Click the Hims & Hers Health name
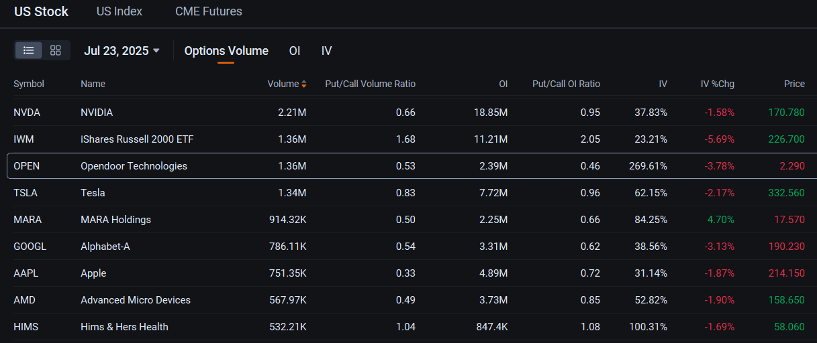 [124, 327]
